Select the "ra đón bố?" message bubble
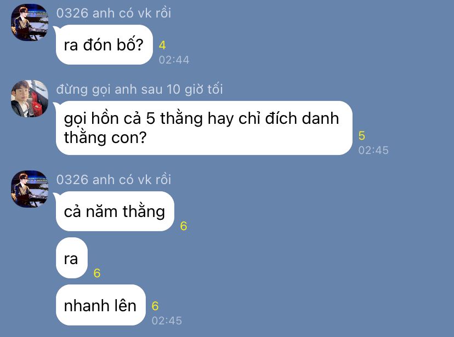 pyautogui.click(x=104, y=44)
